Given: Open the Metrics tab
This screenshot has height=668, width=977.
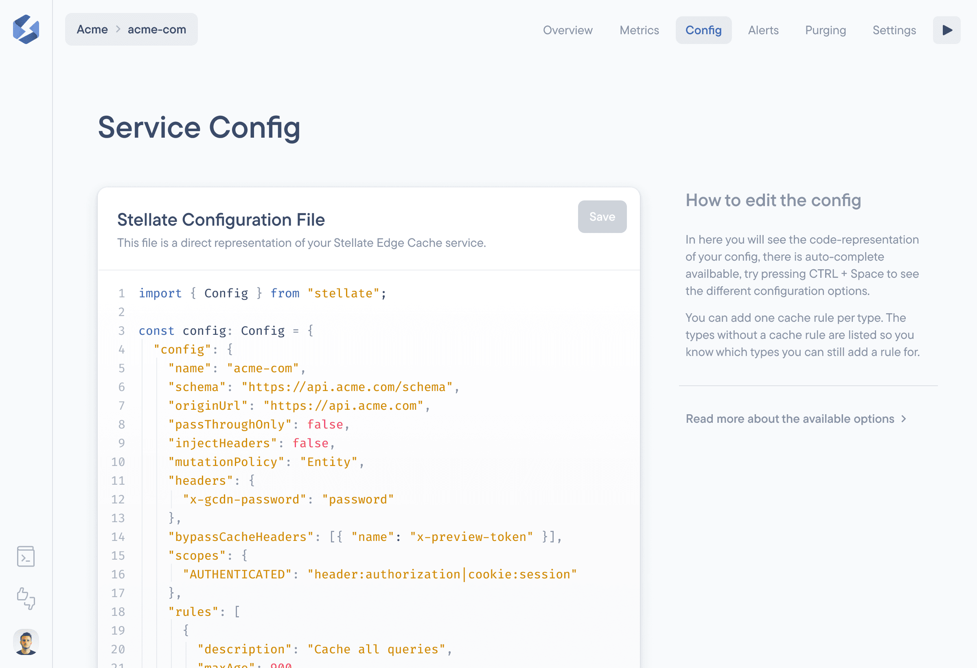Looking at the screenshot, I should 639,30.
